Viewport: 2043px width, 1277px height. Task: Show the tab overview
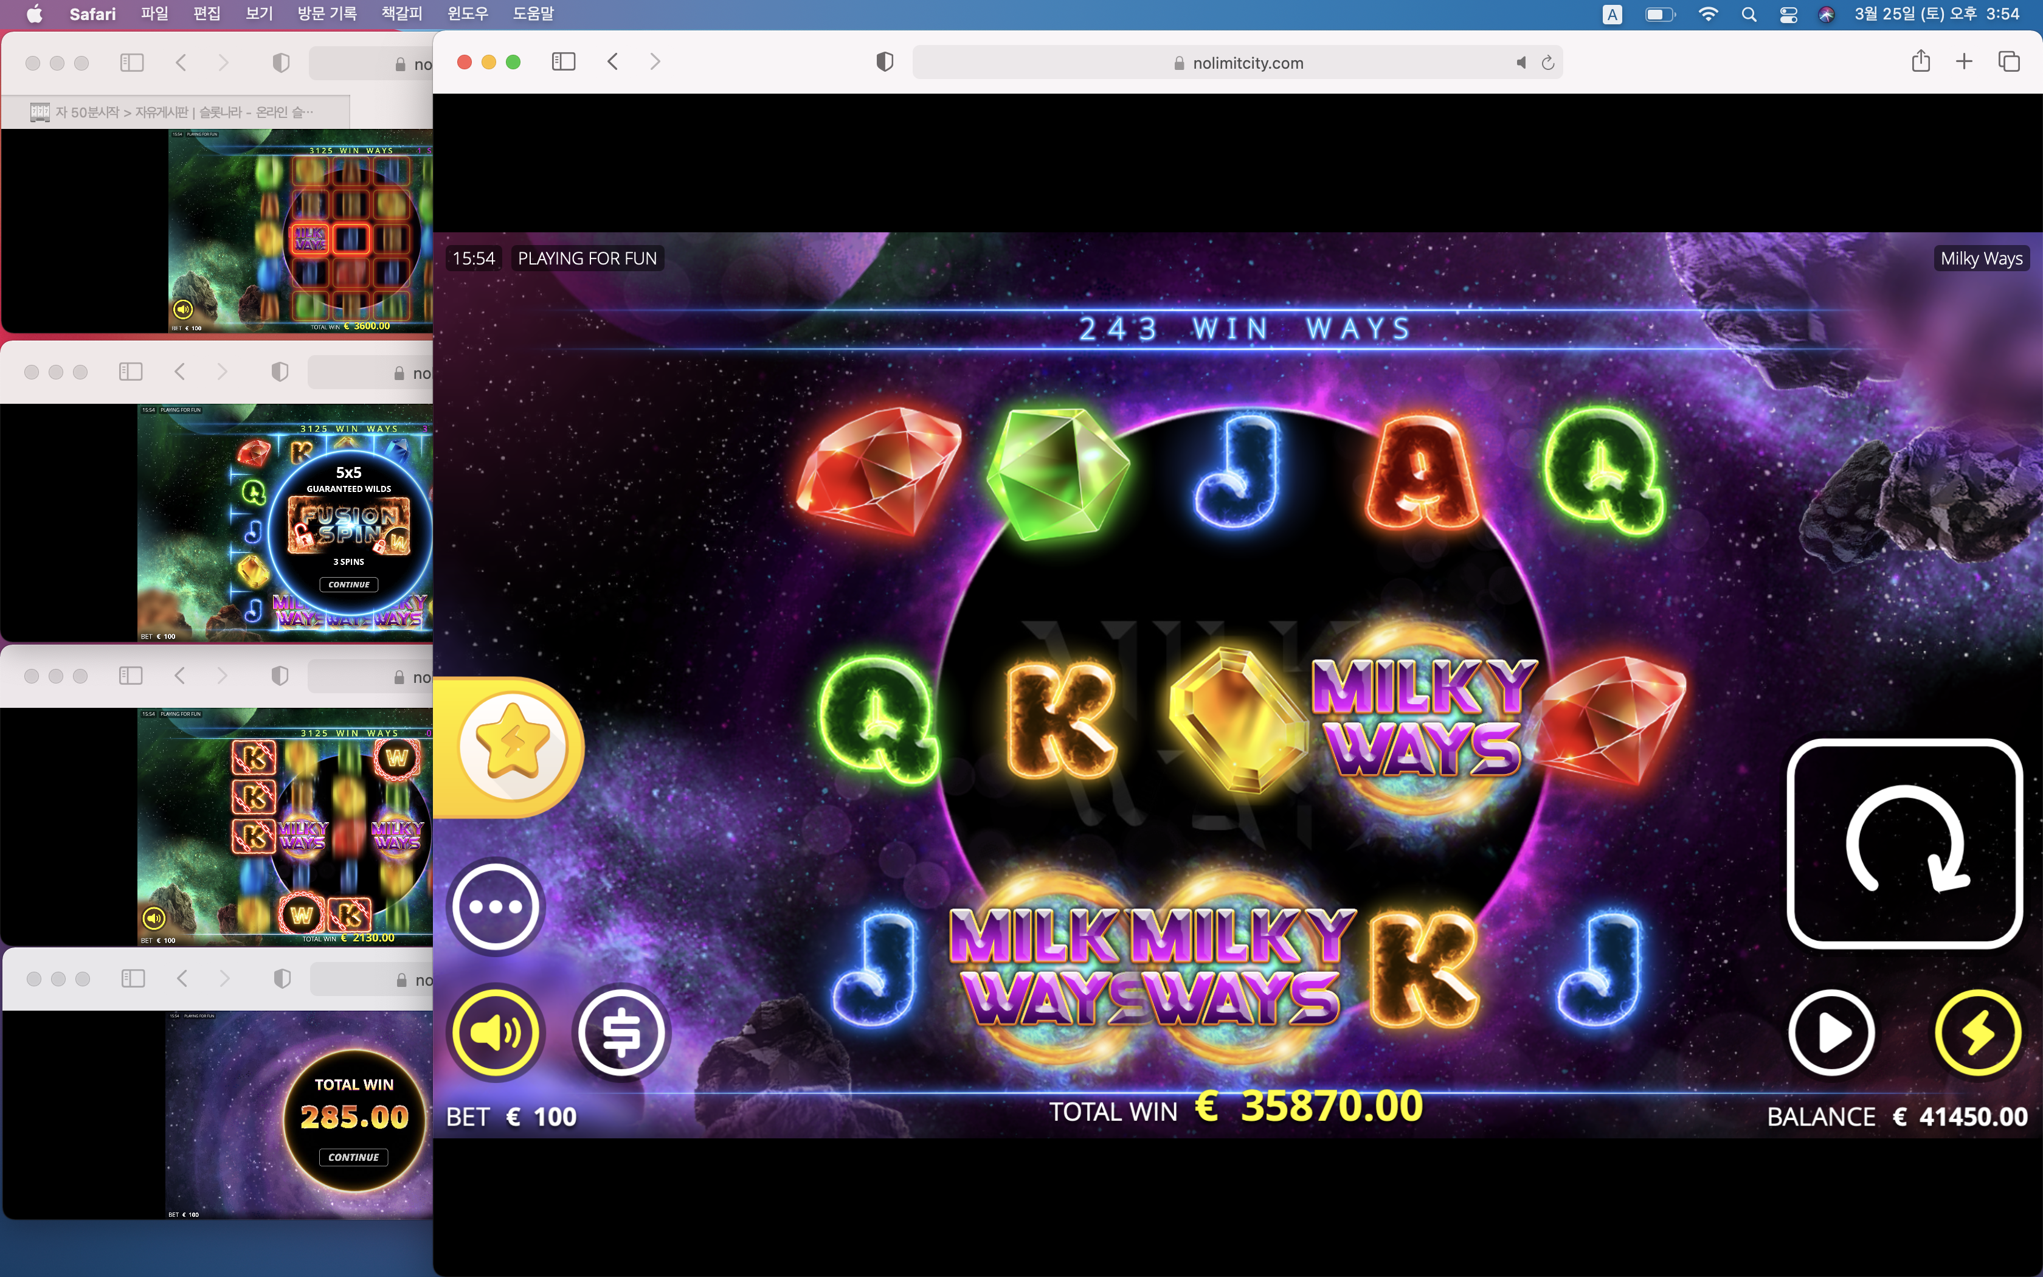coord(2008,61)
